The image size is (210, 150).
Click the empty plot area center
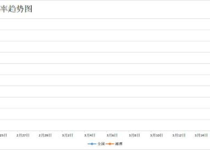pos(105,75)
